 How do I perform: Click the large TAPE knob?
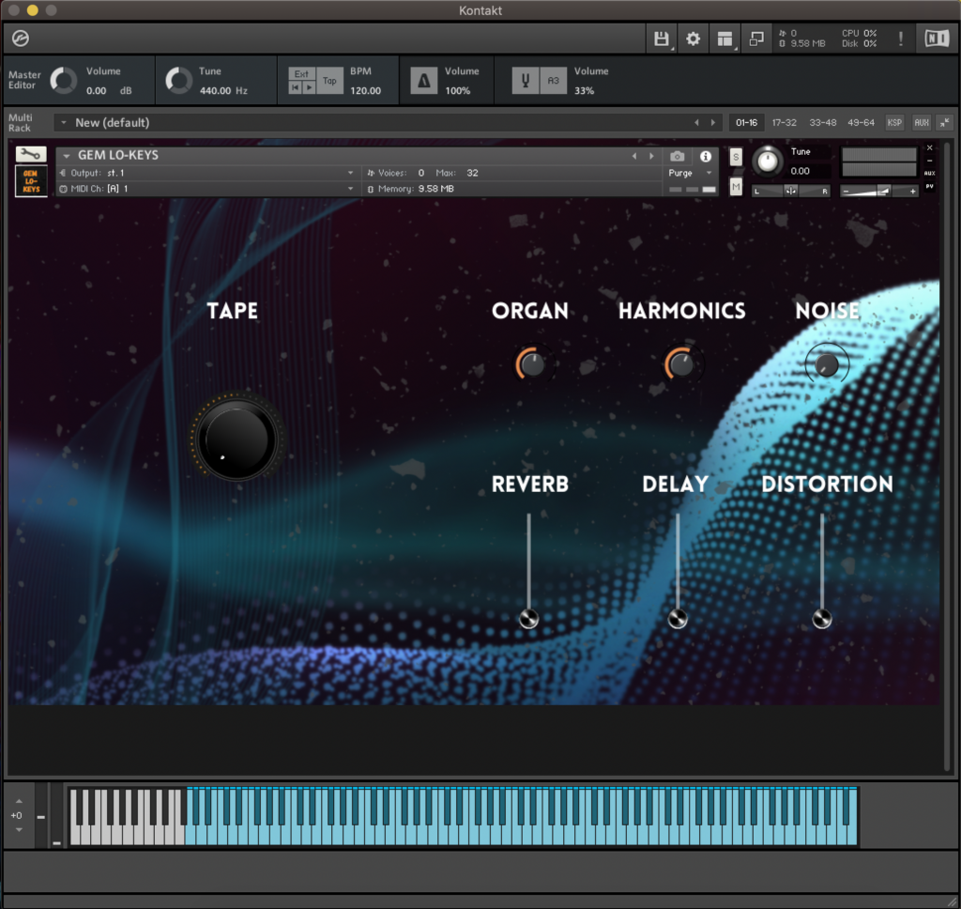click(236, 438)
